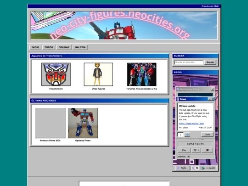
Task: Click the Night... taskbar button
Action: coord(183,168)
